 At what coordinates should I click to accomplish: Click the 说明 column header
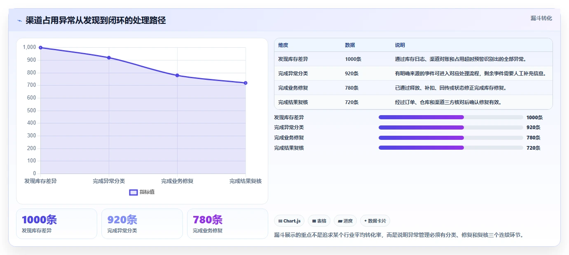pos(400,45)
